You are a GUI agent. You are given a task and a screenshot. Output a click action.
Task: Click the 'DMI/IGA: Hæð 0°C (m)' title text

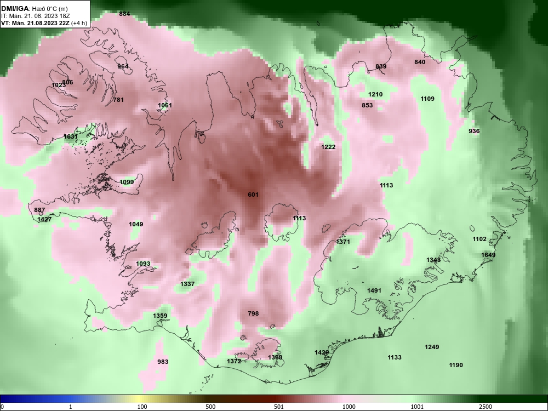tap(34, 9)
